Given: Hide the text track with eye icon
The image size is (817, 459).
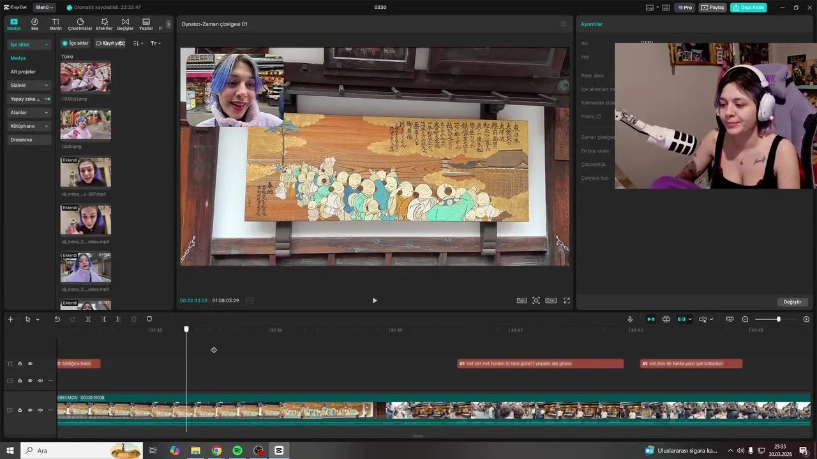Looking at the screenshot, I should (30, 364).
